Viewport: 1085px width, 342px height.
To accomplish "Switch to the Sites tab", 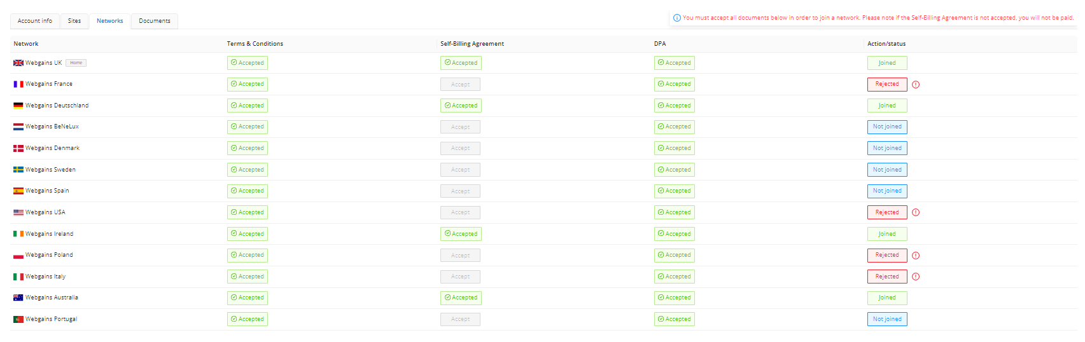I will tap(74, 21).
